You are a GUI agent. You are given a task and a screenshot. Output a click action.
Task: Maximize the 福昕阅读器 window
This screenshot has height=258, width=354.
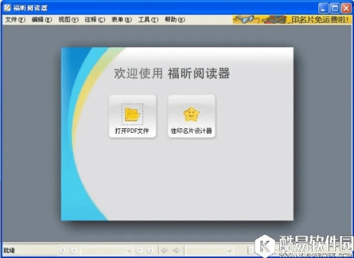tap(335, 8)
